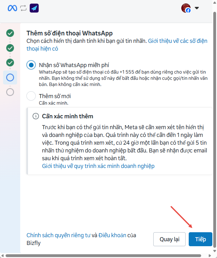Open the account dropdown arrow

click(x=197, y=8)
